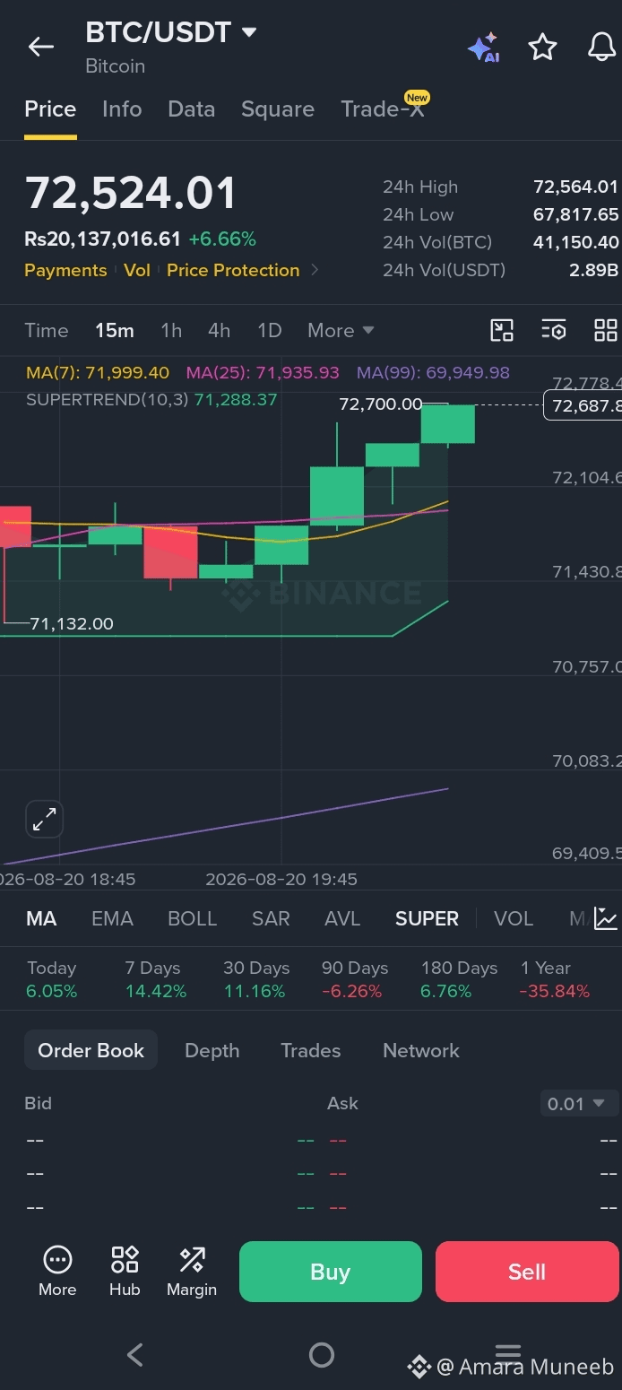
Task: Tap the Android home circle button
Action: (x=321, y=1354)
